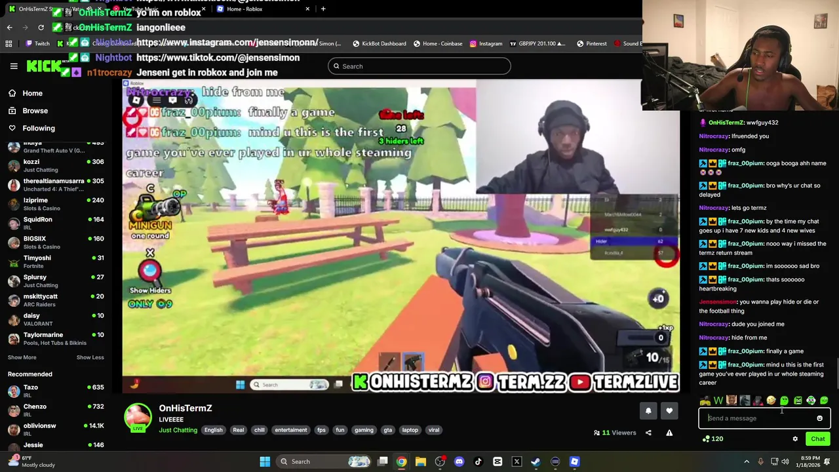Image resolution: width=839 pixels, height=472 pixels.
Task: Click the share icon beside the viewer count
Action: [648, 433]
